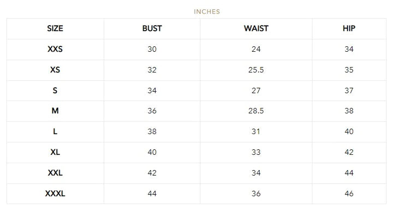Select the XS waist value 25.5
This screenshot has width=393, height=211.
coord(256,70)
